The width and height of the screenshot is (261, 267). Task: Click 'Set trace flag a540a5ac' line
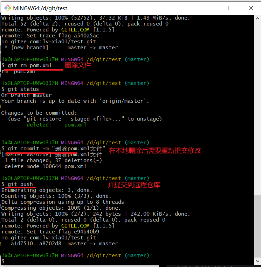50,36
